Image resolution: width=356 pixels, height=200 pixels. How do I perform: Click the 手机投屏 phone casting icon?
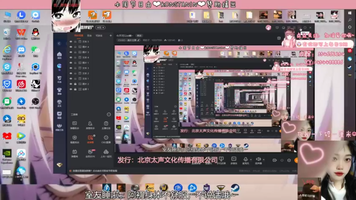click(221, 159)
